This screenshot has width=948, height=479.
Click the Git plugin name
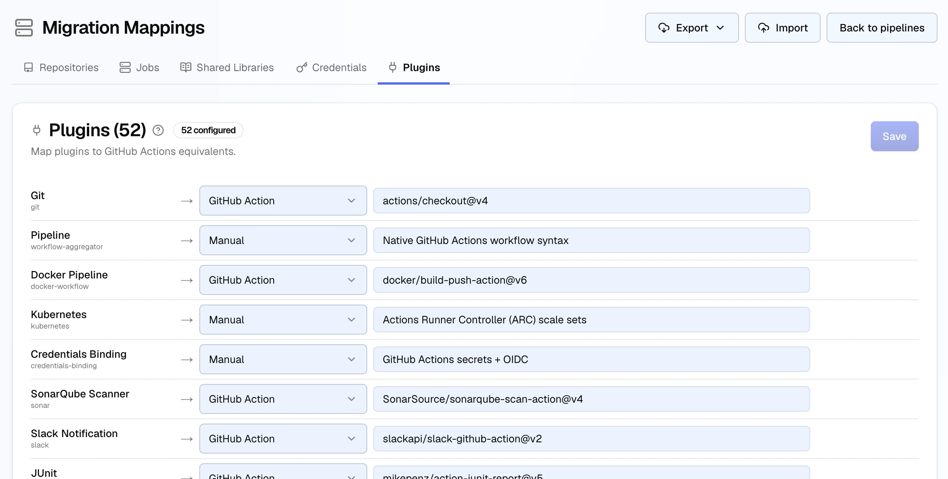[37, 195]
